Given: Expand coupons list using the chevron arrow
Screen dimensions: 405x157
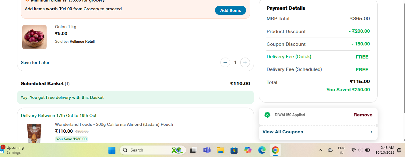Looking at the screenshot, I should click(x=371, y=132).
